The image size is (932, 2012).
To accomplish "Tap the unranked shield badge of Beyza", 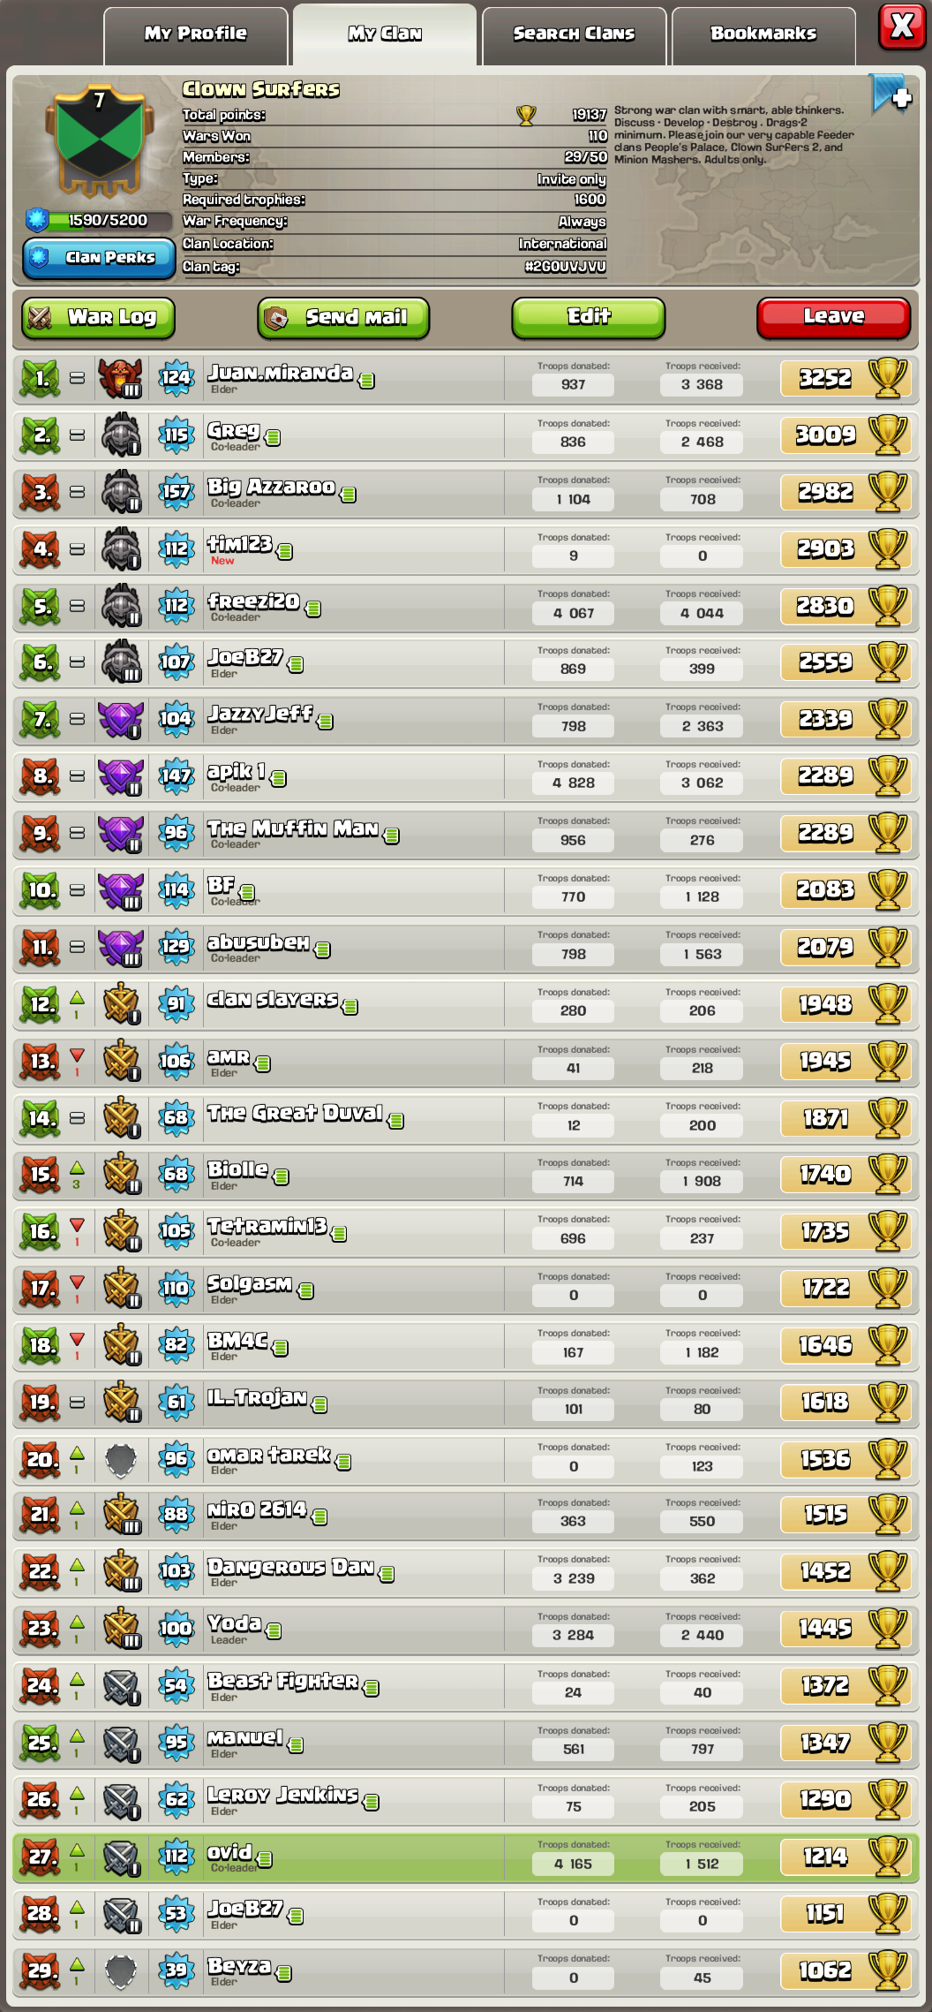I will click(121, 1970).
